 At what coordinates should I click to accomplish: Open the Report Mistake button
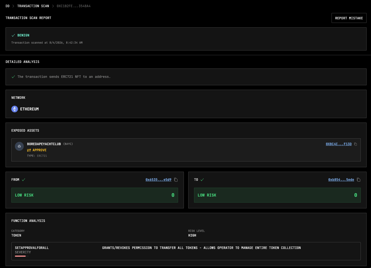[x=349, y=18]
